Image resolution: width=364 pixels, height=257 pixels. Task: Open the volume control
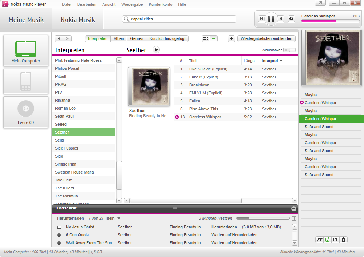click(x=291, y=19)
